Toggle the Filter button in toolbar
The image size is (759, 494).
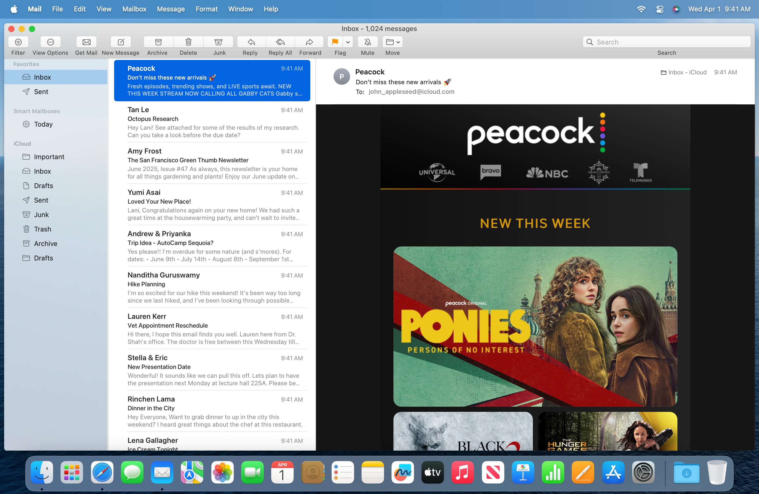pos(18,42)
